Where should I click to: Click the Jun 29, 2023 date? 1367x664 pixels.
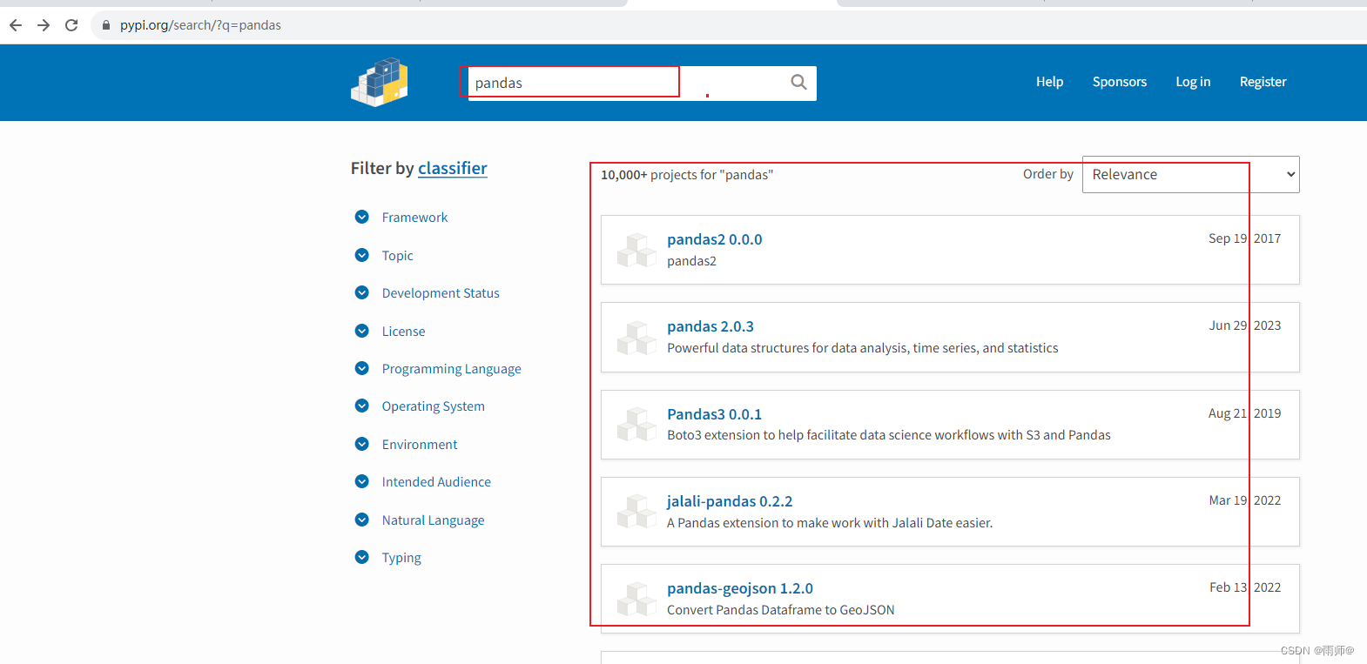point(1245,325)
